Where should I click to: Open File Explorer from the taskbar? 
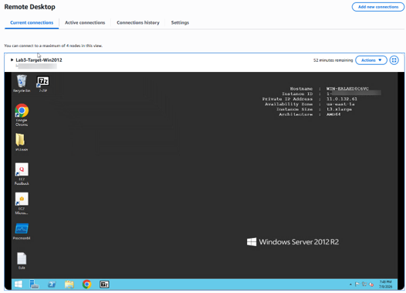[x=69, y=284]
